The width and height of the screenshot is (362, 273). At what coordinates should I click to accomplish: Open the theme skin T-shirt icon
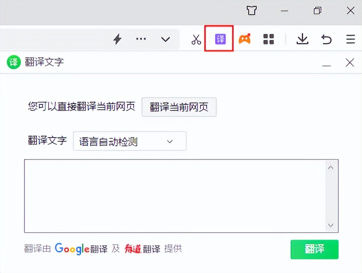pyautogui.click(x=251, y=11)
